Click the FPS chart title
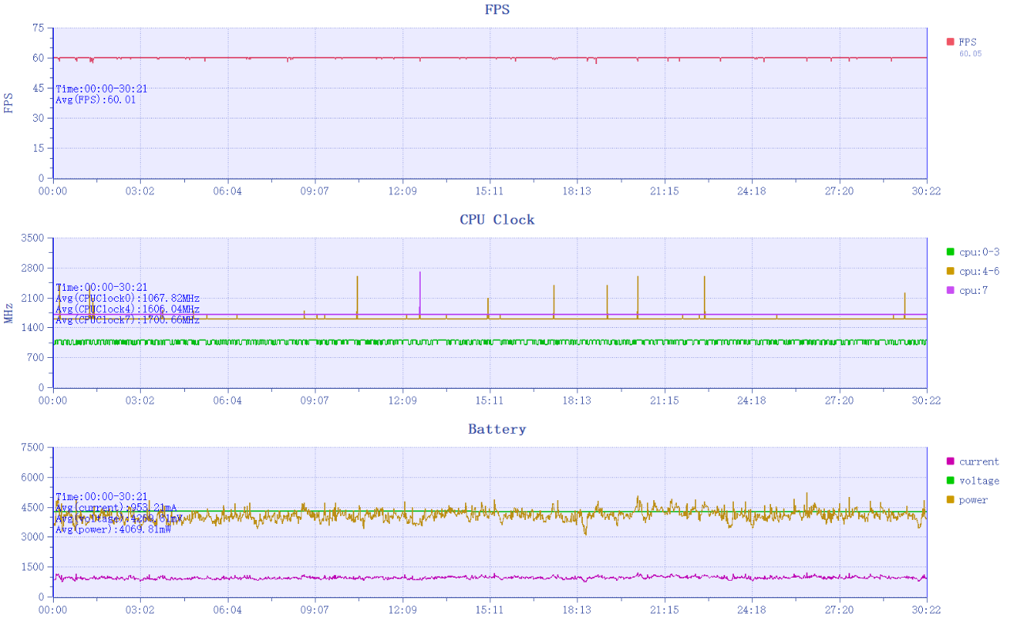1017x625 pixels. pyautogui.click(x=497, y=10)
